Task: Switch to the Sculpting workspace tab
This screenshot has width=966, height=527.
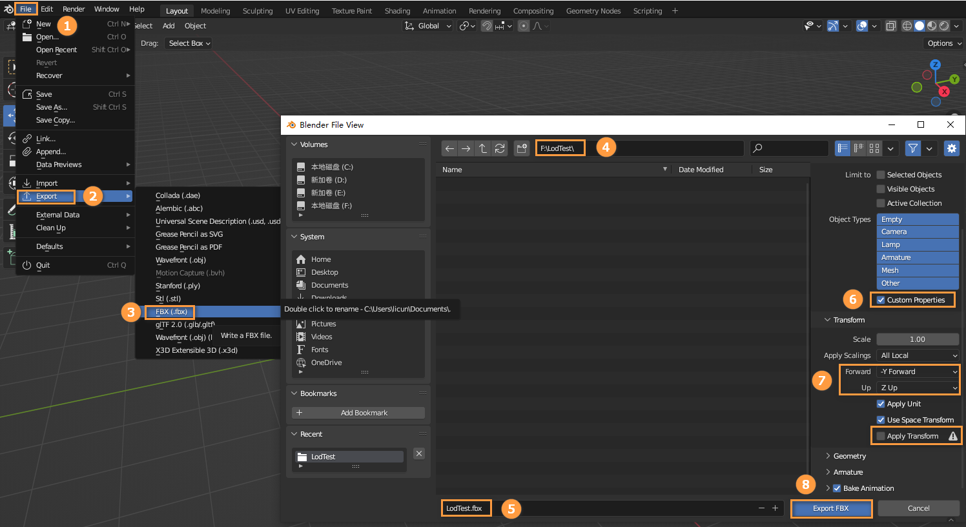Action: click(258, 11)
